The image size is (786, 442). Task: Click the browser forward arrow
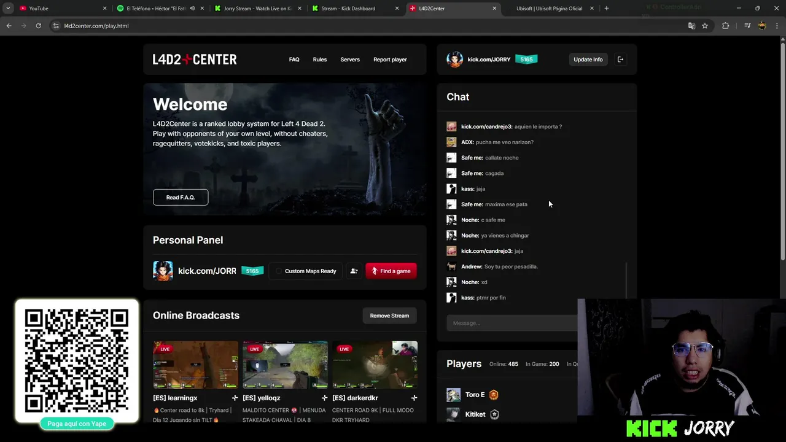tap(23, 26)
